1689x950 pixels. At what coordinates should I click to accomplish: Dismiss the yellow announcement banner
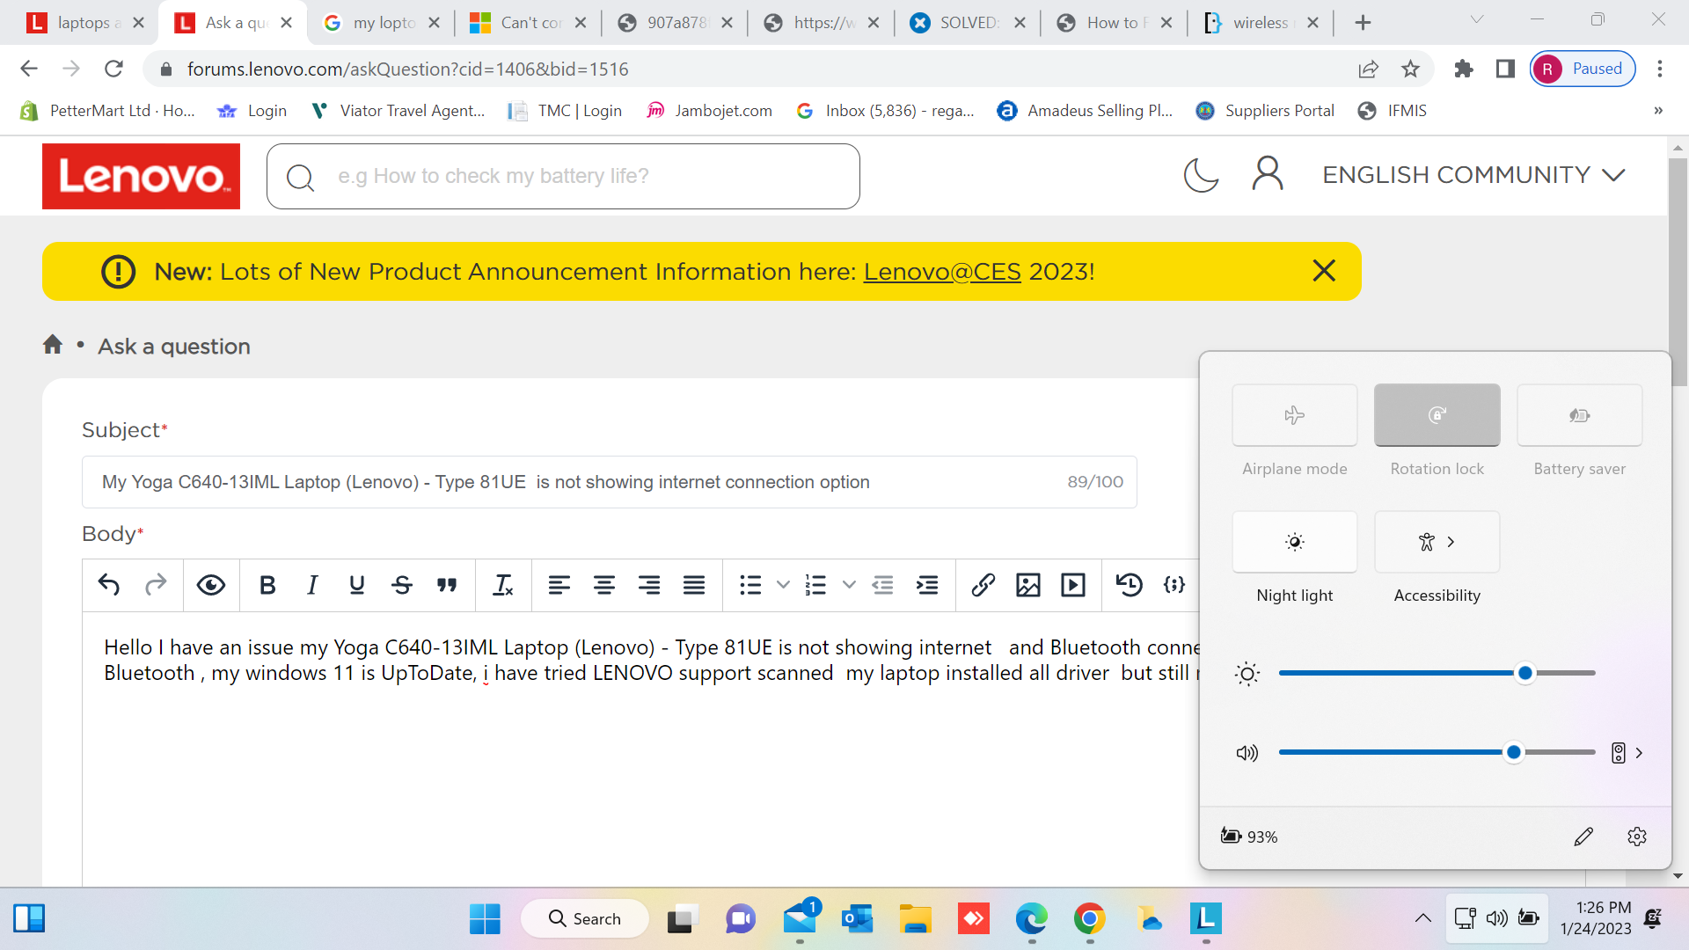1324,271
